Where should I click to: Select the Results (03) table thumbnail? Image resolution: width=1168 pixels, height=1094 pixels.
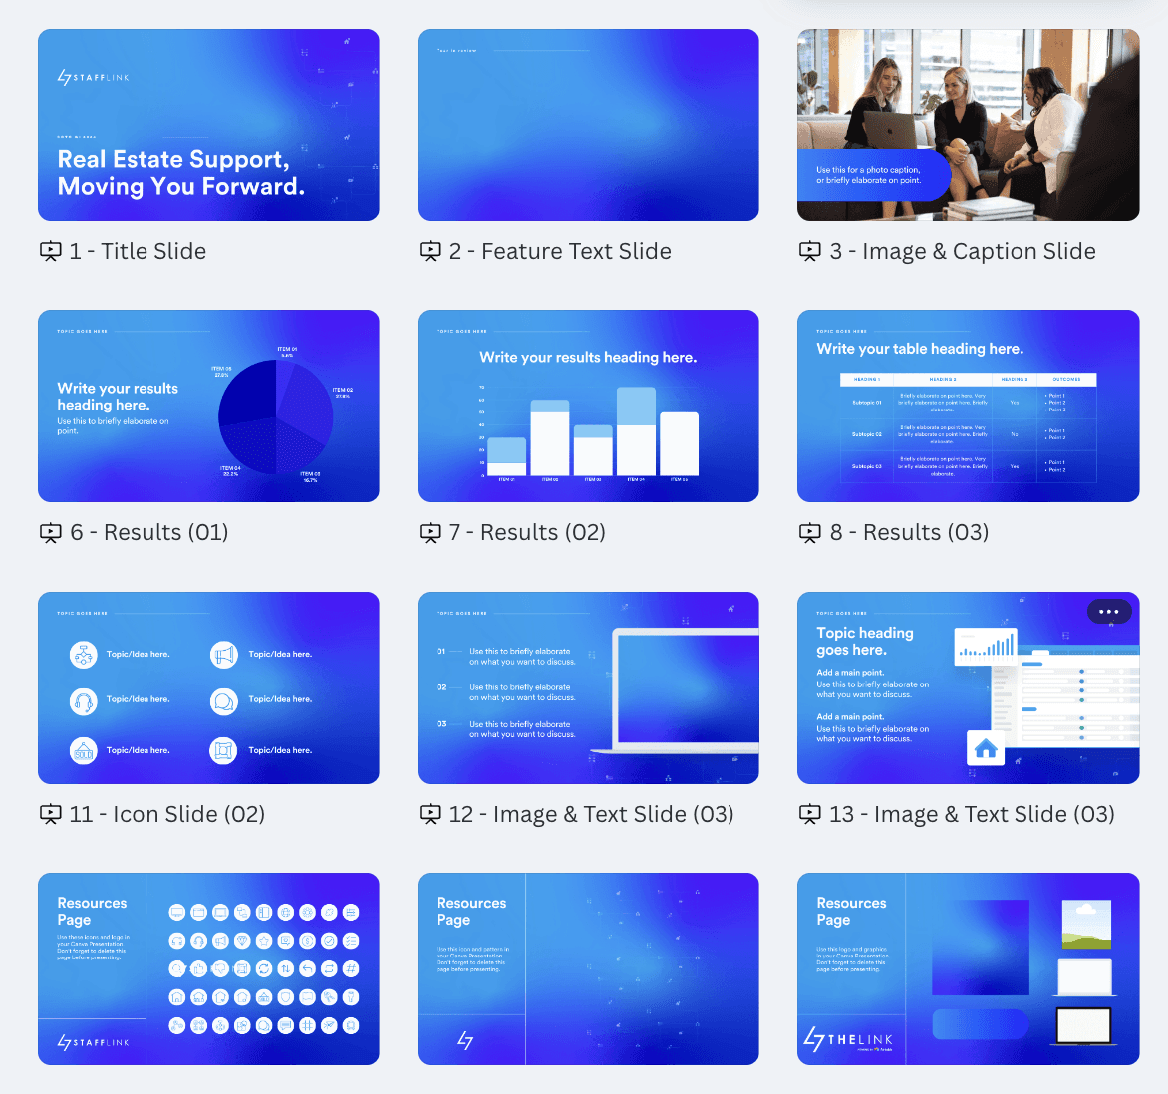tap(969, 406)
